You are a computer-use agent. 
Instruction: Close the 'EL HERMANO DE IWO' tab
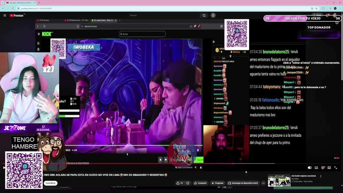click(34, 3)
